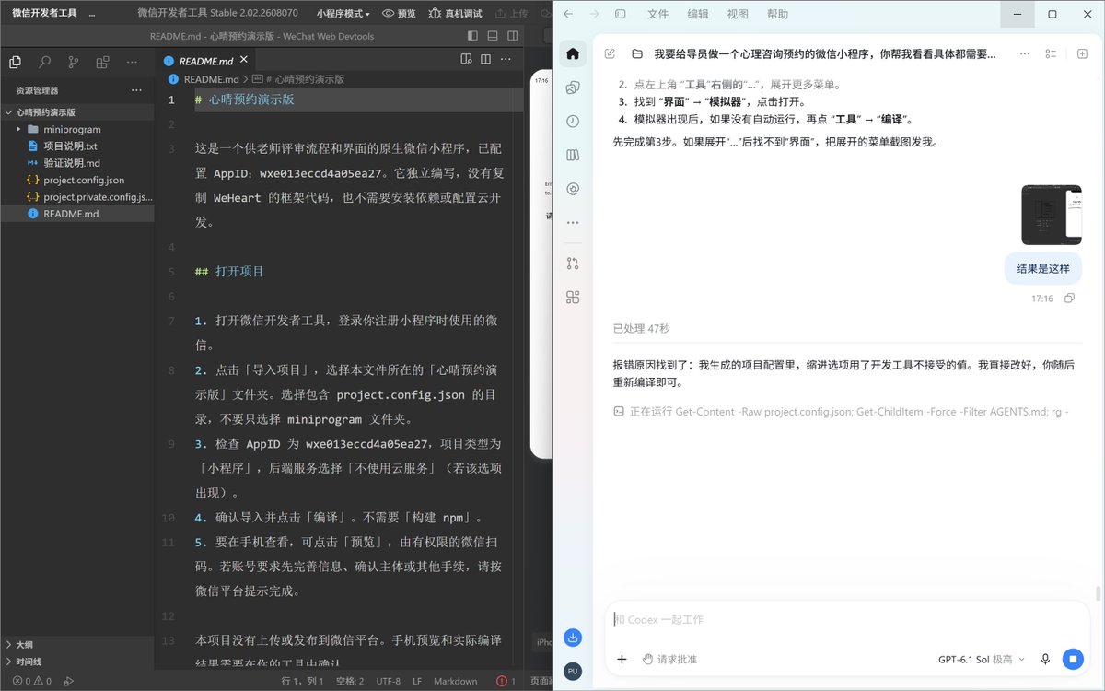Toggle the primary sidebar layout in WeChat Devtools
Viewport: 1105px width, 691px height.
(x=473, y=36)
